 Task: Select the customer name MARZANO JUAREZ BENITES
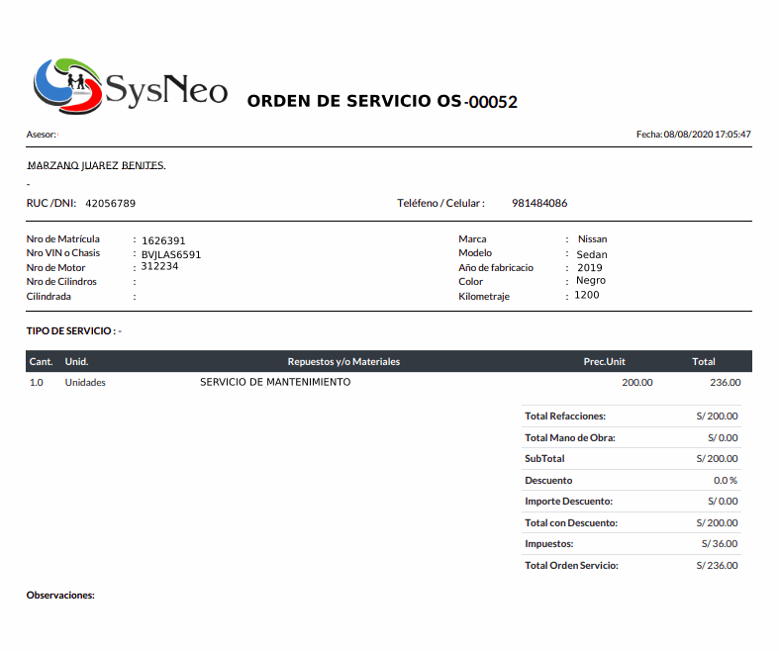(96, 165)
